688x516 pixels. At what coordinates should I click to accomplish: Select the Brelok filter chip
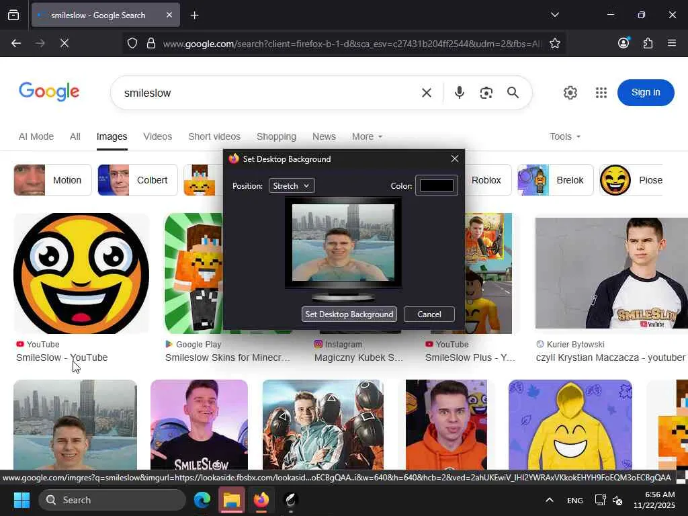tap(556, 180)
